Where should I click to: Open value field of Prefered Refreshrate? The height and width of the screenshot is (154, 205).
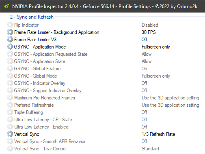[x=170, y=105]
